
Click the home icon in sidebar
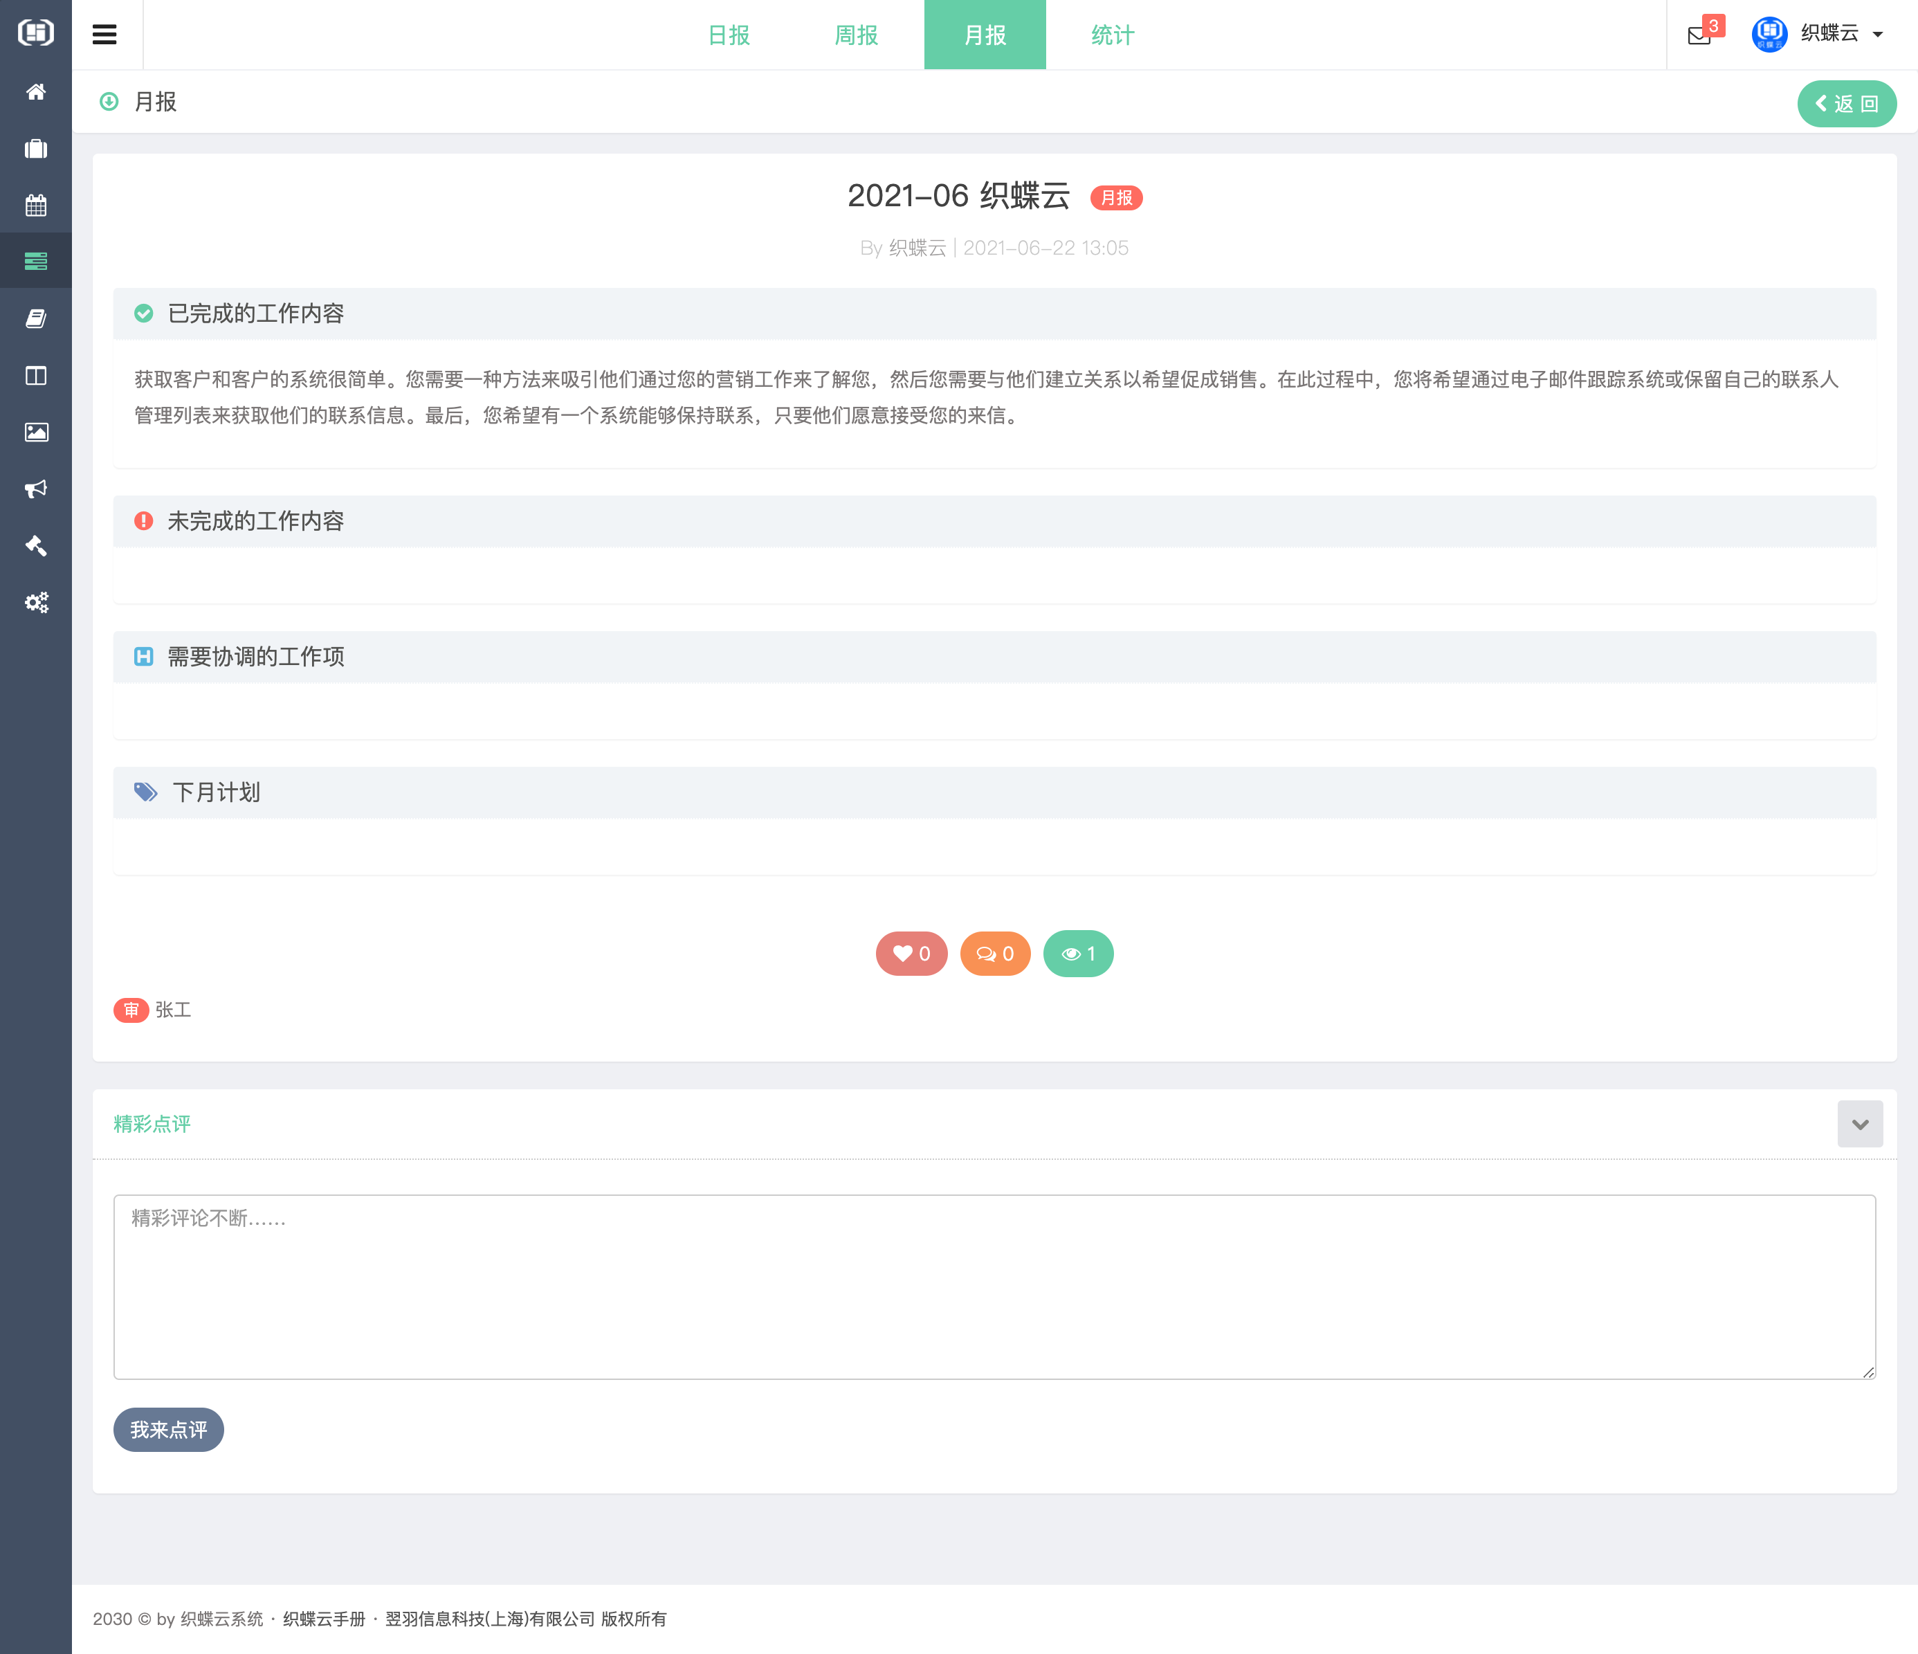pyautogui.click(x=36, y=91)
